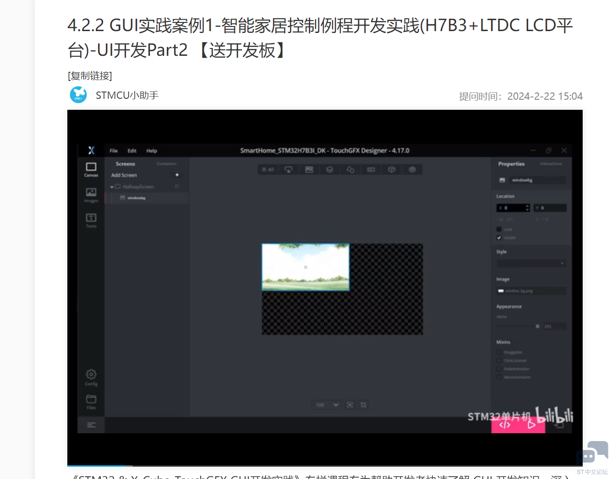Image resolution: width=612 pixels, height=479 pixels.
Task: Switch to the Screens tab
Action: [x=126, y=164]
